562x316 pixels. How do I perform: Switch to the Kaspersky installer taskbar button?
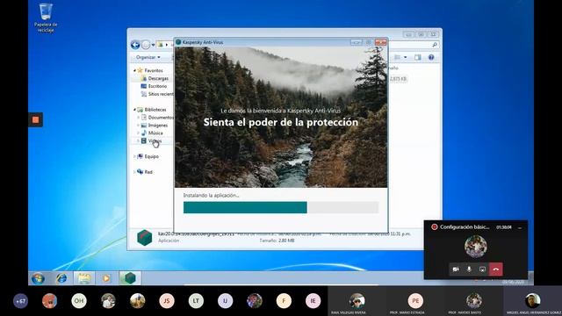click(130, 278)
